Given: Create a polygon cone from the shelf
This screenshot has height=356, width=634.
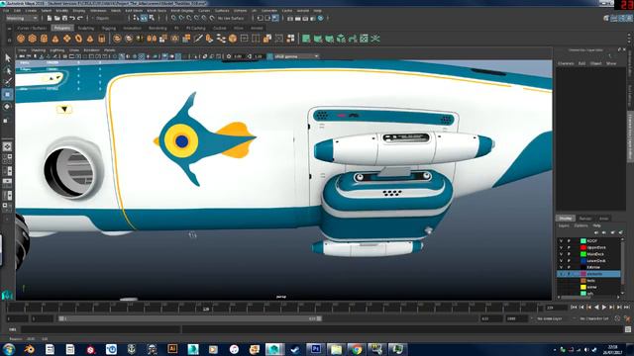Looking at the screenshot, I should pyautogui.click(x=55, y=39).
